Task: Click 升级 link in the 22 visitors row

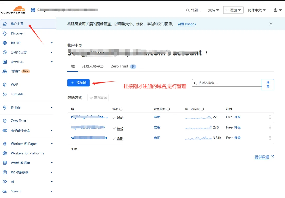Action: tap(237, 117)
